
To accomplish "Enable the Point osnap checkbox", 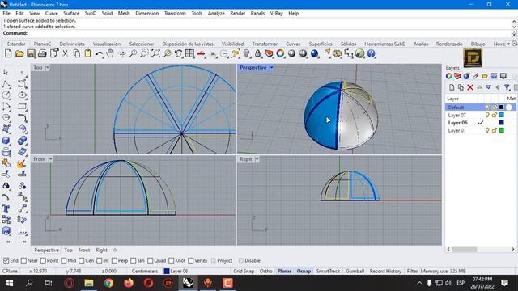I will pyautogui.click(x=43, y=260).
